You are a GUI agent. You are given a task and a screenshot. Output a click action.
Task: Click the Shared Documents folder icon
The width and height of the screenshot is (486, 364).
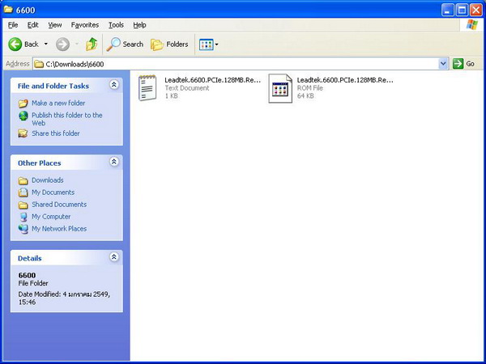pos(23,205)
